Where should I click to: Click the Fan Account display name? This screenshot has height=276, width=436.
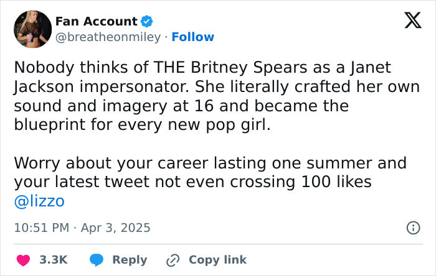tap(96, 21)
